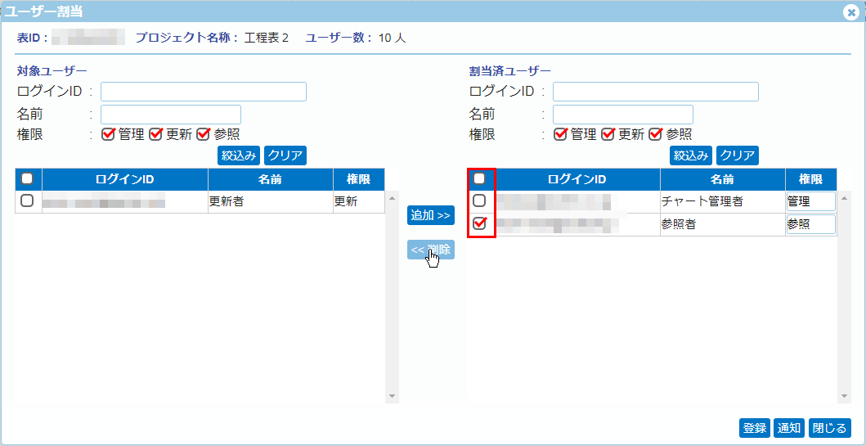The image size is (866, 446).
Task: Uncheck the 参照者 row checkbox
Action: [480, 223]
